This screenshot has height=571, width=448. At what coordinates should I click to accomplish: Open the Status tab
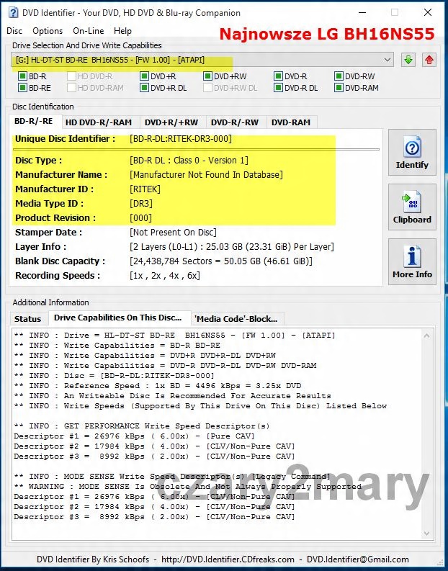[x=27, y=319]
